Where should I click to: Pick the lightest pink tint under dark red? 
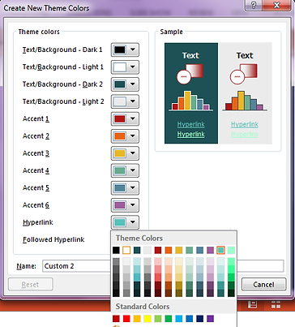pos(158,261)
